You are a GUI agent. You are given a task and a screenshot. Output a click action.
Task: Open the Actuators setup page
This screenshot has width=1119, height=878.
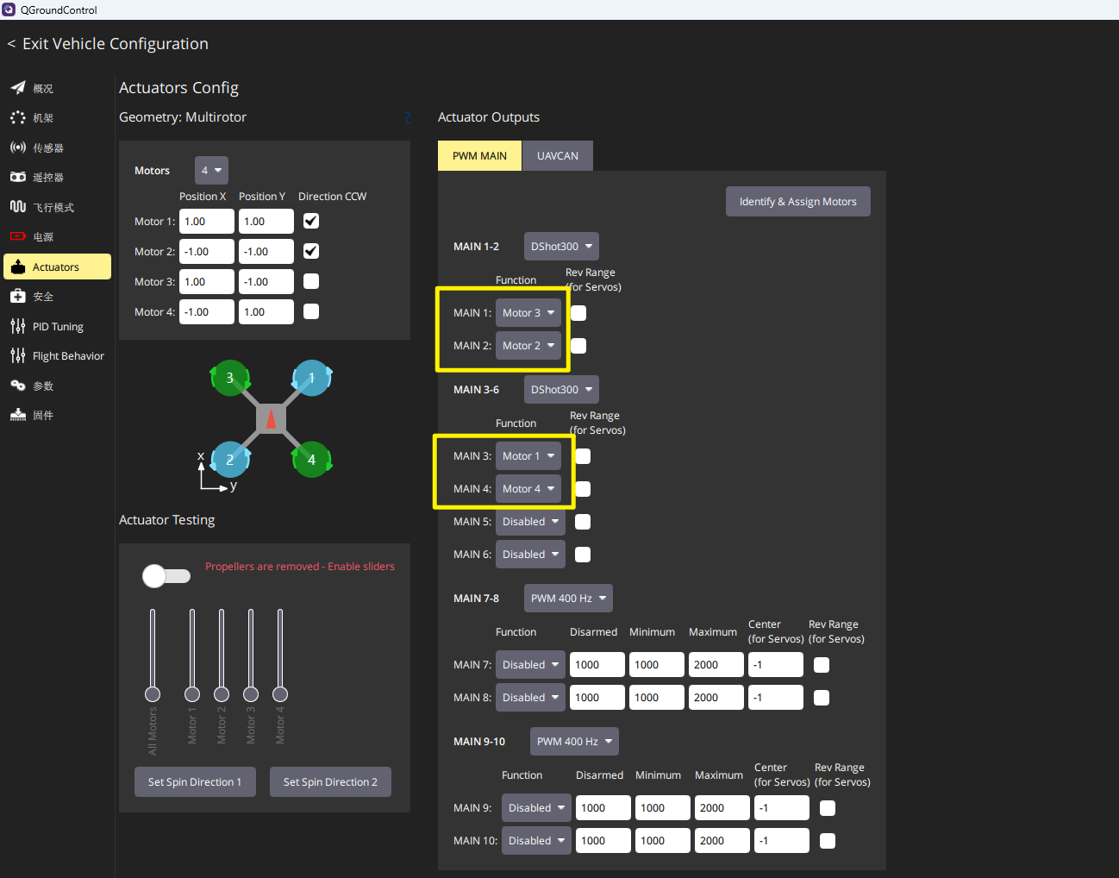(x=57, y=267)
